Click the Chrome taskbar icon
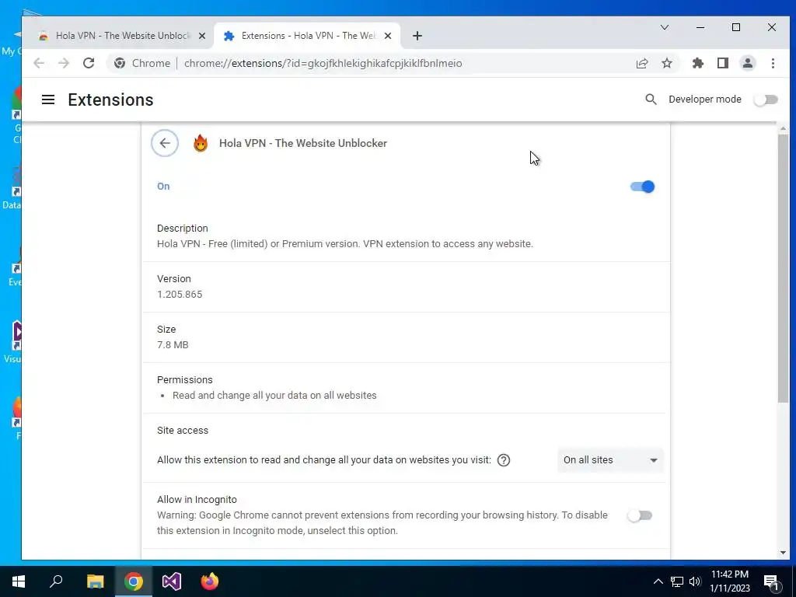796x597 pixels. [x=134, y=581]
